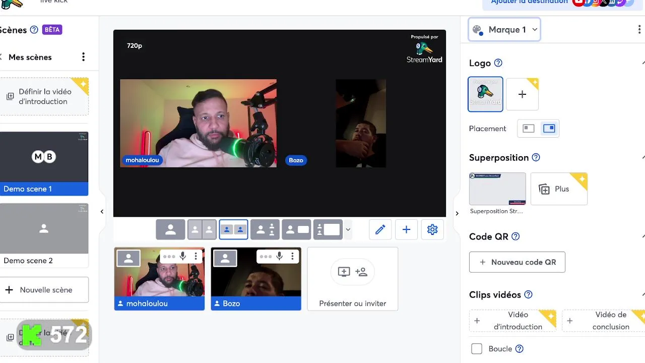Collapse the Clips vidéos section

(642, 295)
